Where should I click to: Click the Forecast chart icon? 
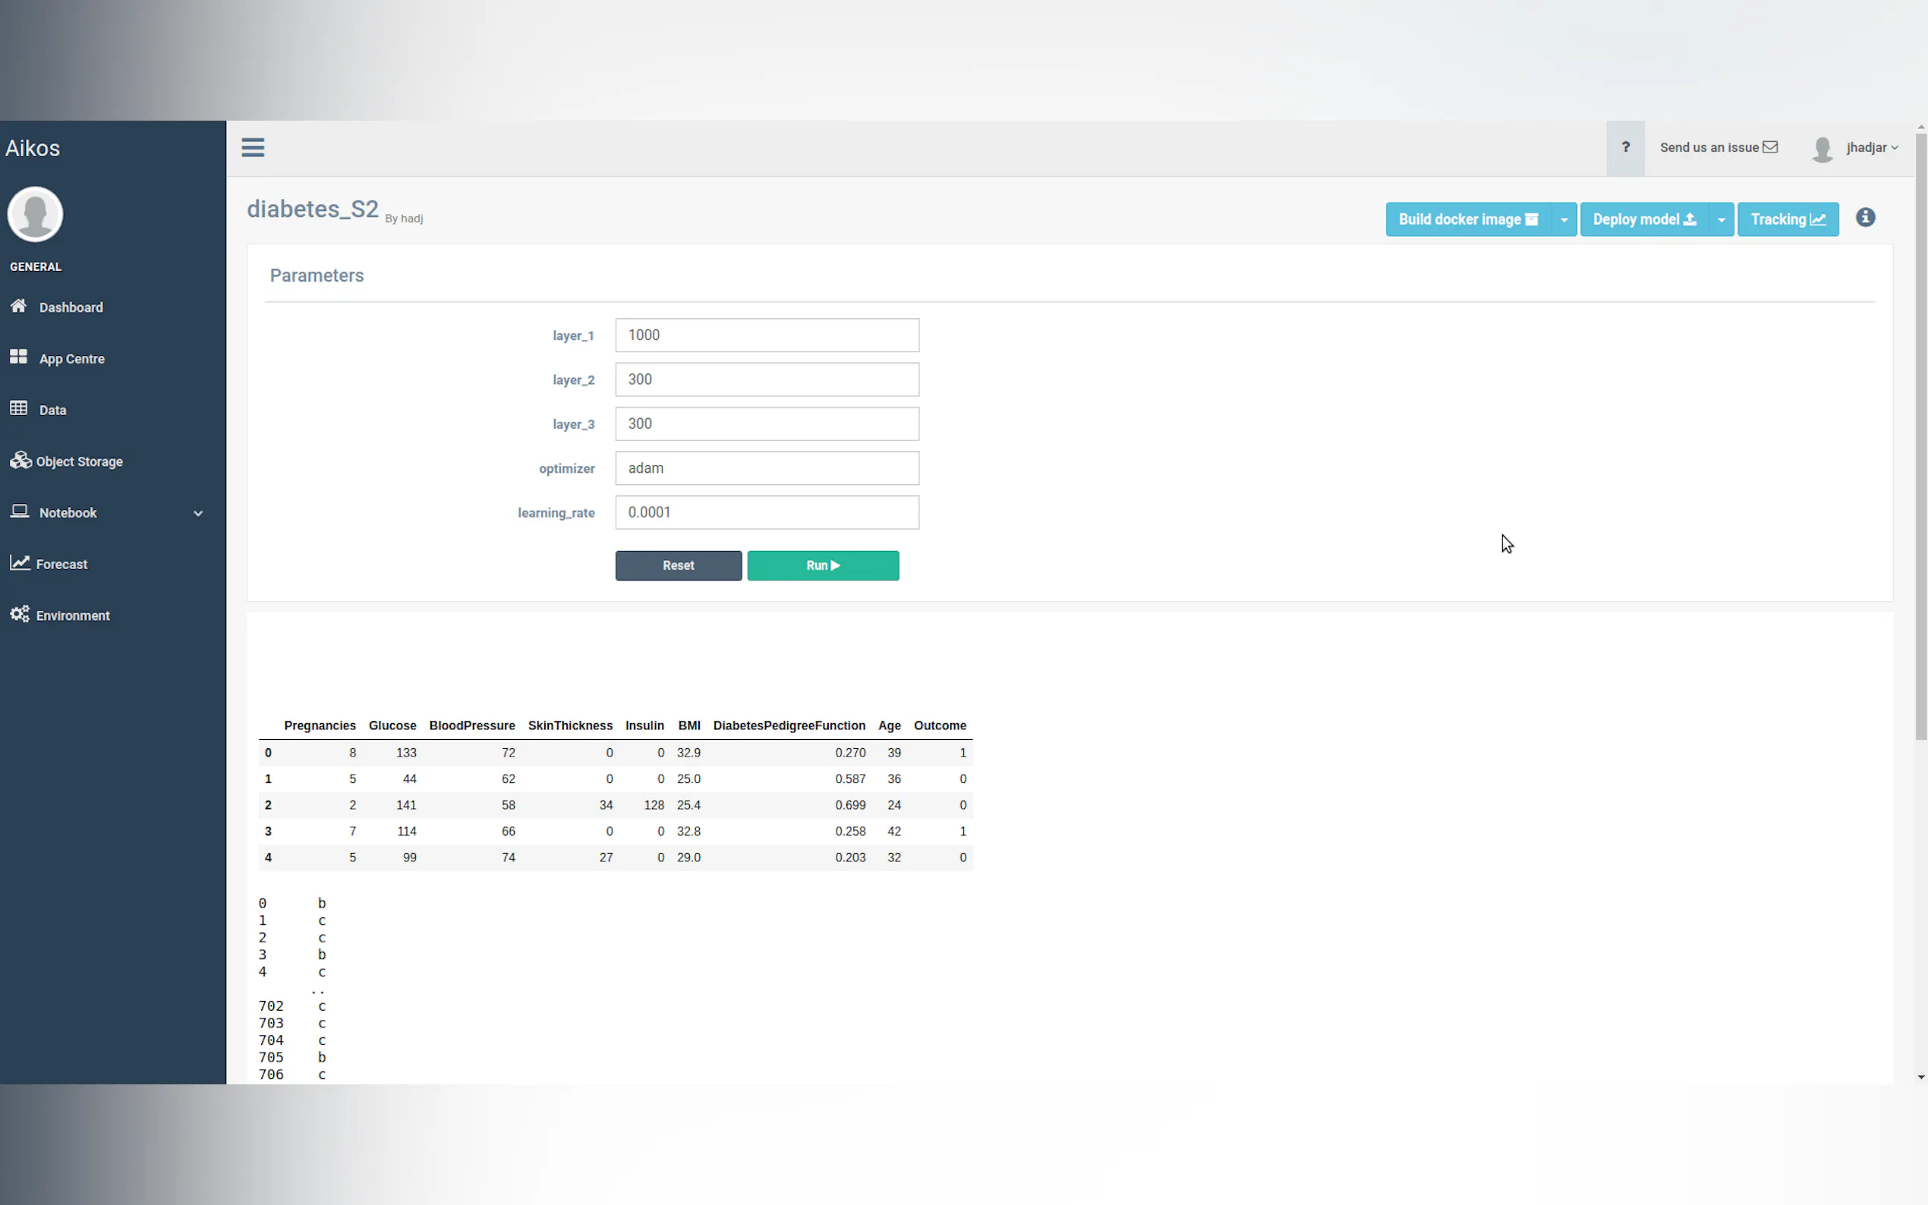pyautogui.click(x=20, y=562)
